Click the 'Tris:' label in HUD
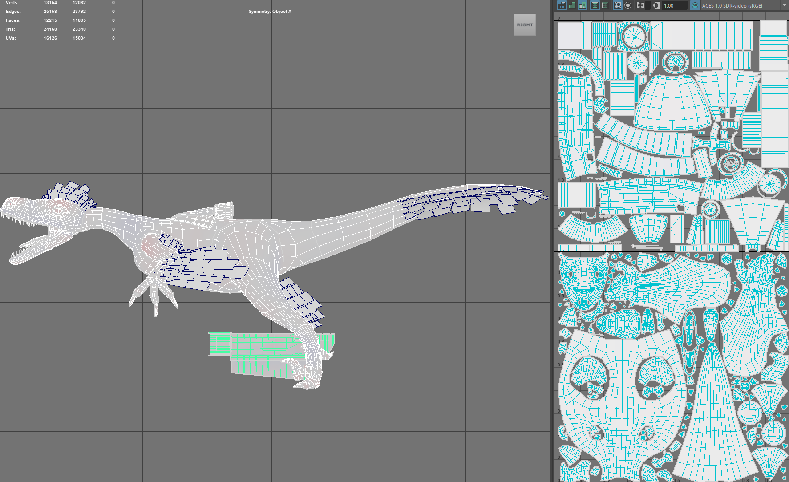This screenshot has width=789, height=482. point(10,29)
